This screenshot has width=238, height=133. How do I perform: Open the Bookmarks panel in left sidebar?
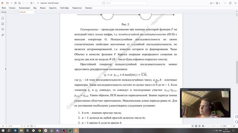pos(3,18)
